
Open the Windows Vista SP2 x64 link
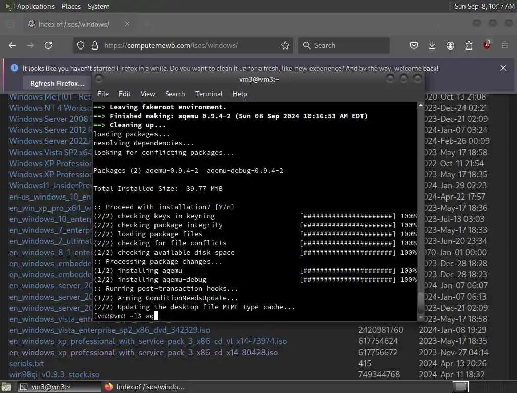tap(50, 152)
